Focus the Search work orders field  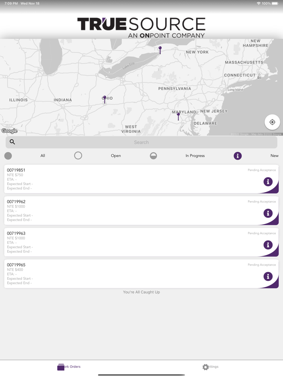pos(141,142)
